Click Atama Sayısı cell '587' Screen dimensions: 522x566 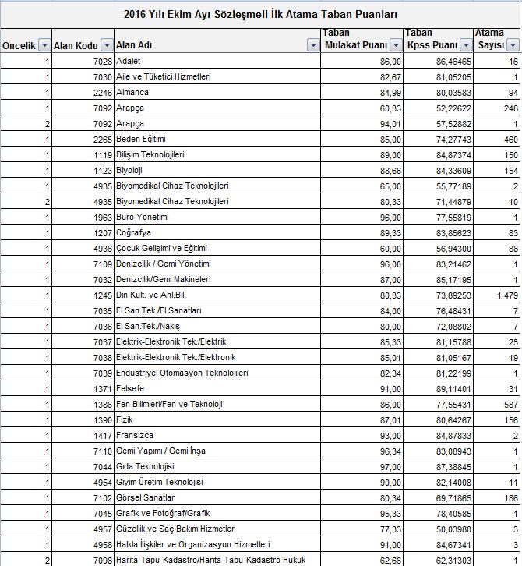[x=497, y=404]
